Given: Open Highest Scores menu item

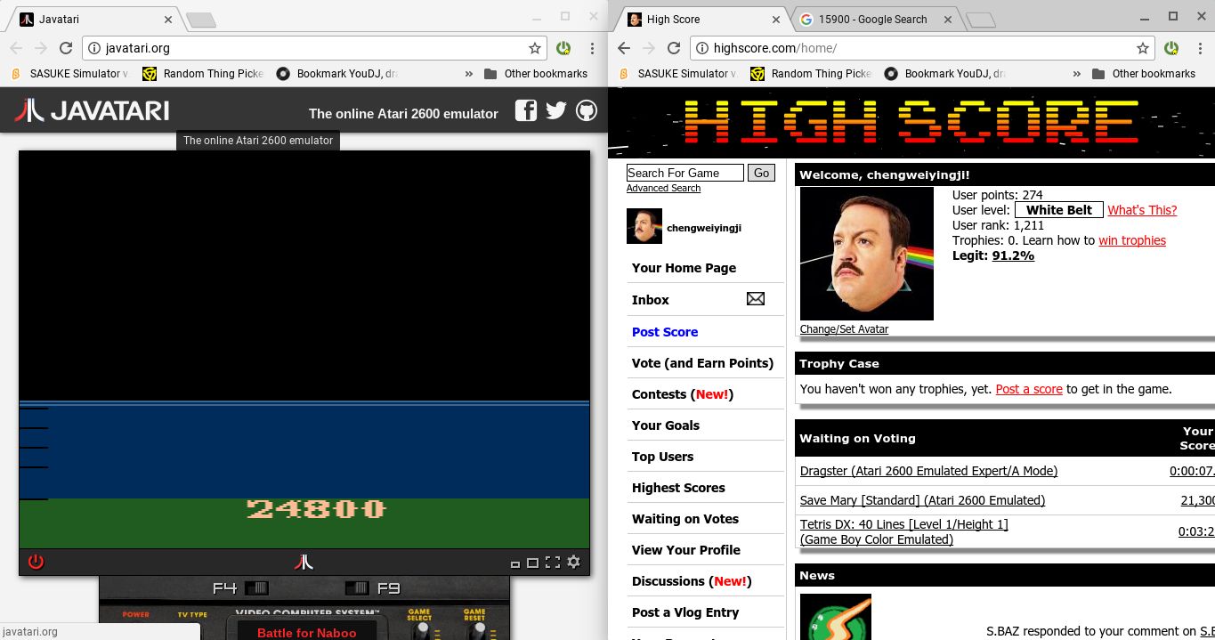Looking at the screenshot, I should (678, 488).
